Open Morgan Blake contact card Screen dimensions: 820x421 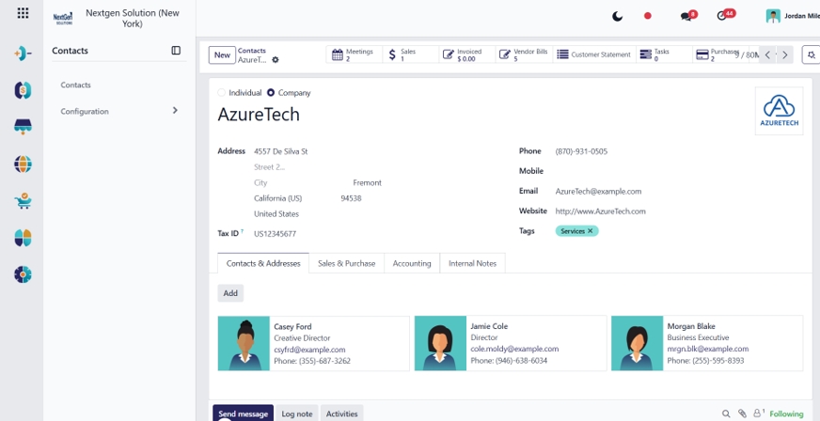(x=707, y=343)
